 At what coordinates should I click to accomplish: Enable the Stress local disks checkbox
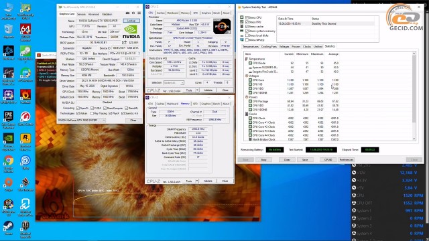[x=247, y=35]
